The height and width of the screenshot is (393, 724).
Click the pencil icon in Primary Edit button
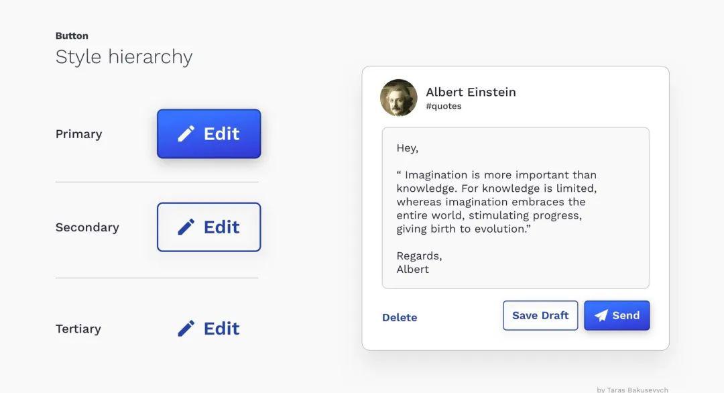pyautogui.click(x=186, y=134)
